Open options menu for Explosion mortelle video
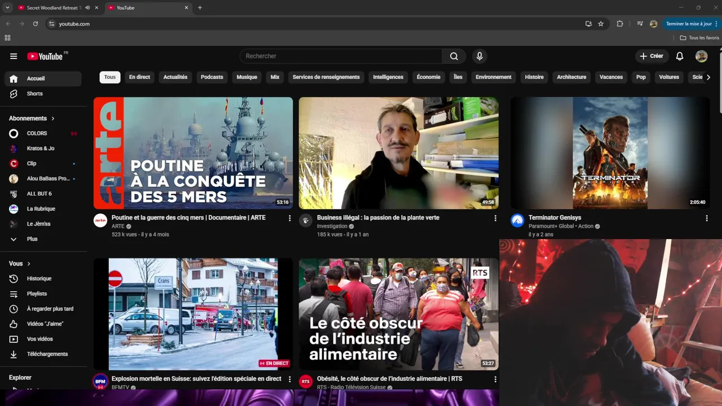The height and width of the screenshot is (406, 722). click(x=290, y=379)
